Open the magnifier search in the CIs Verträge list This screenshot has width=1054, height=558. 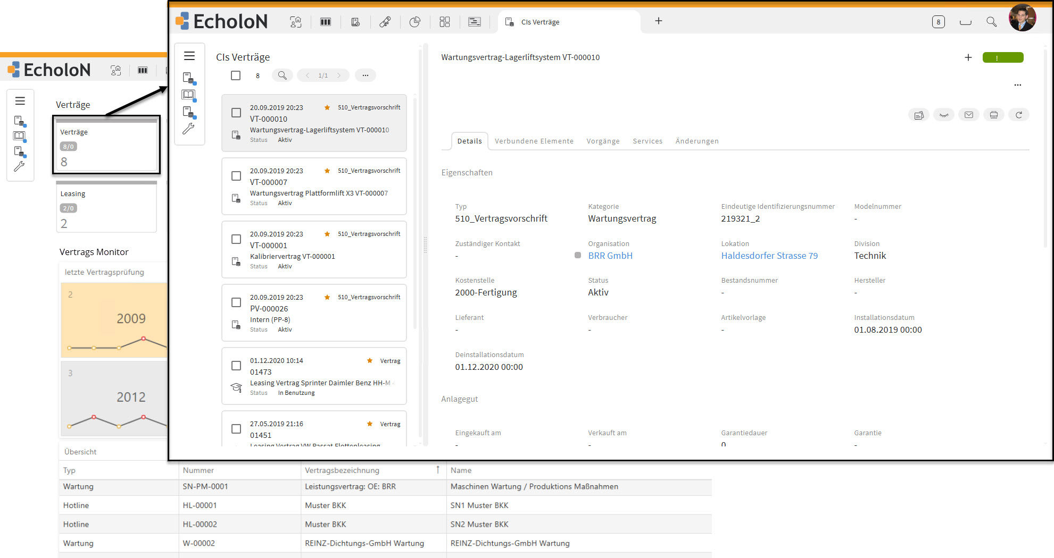coord(282,75)
